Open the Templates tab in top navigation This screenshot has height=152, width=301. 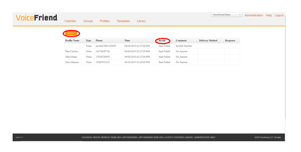tap(123, 21)
